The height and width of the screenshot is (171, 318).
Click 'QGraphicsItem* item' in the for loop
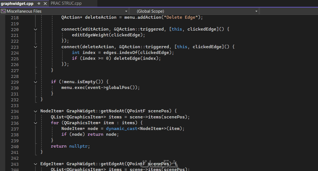click(x=89, y=123)
